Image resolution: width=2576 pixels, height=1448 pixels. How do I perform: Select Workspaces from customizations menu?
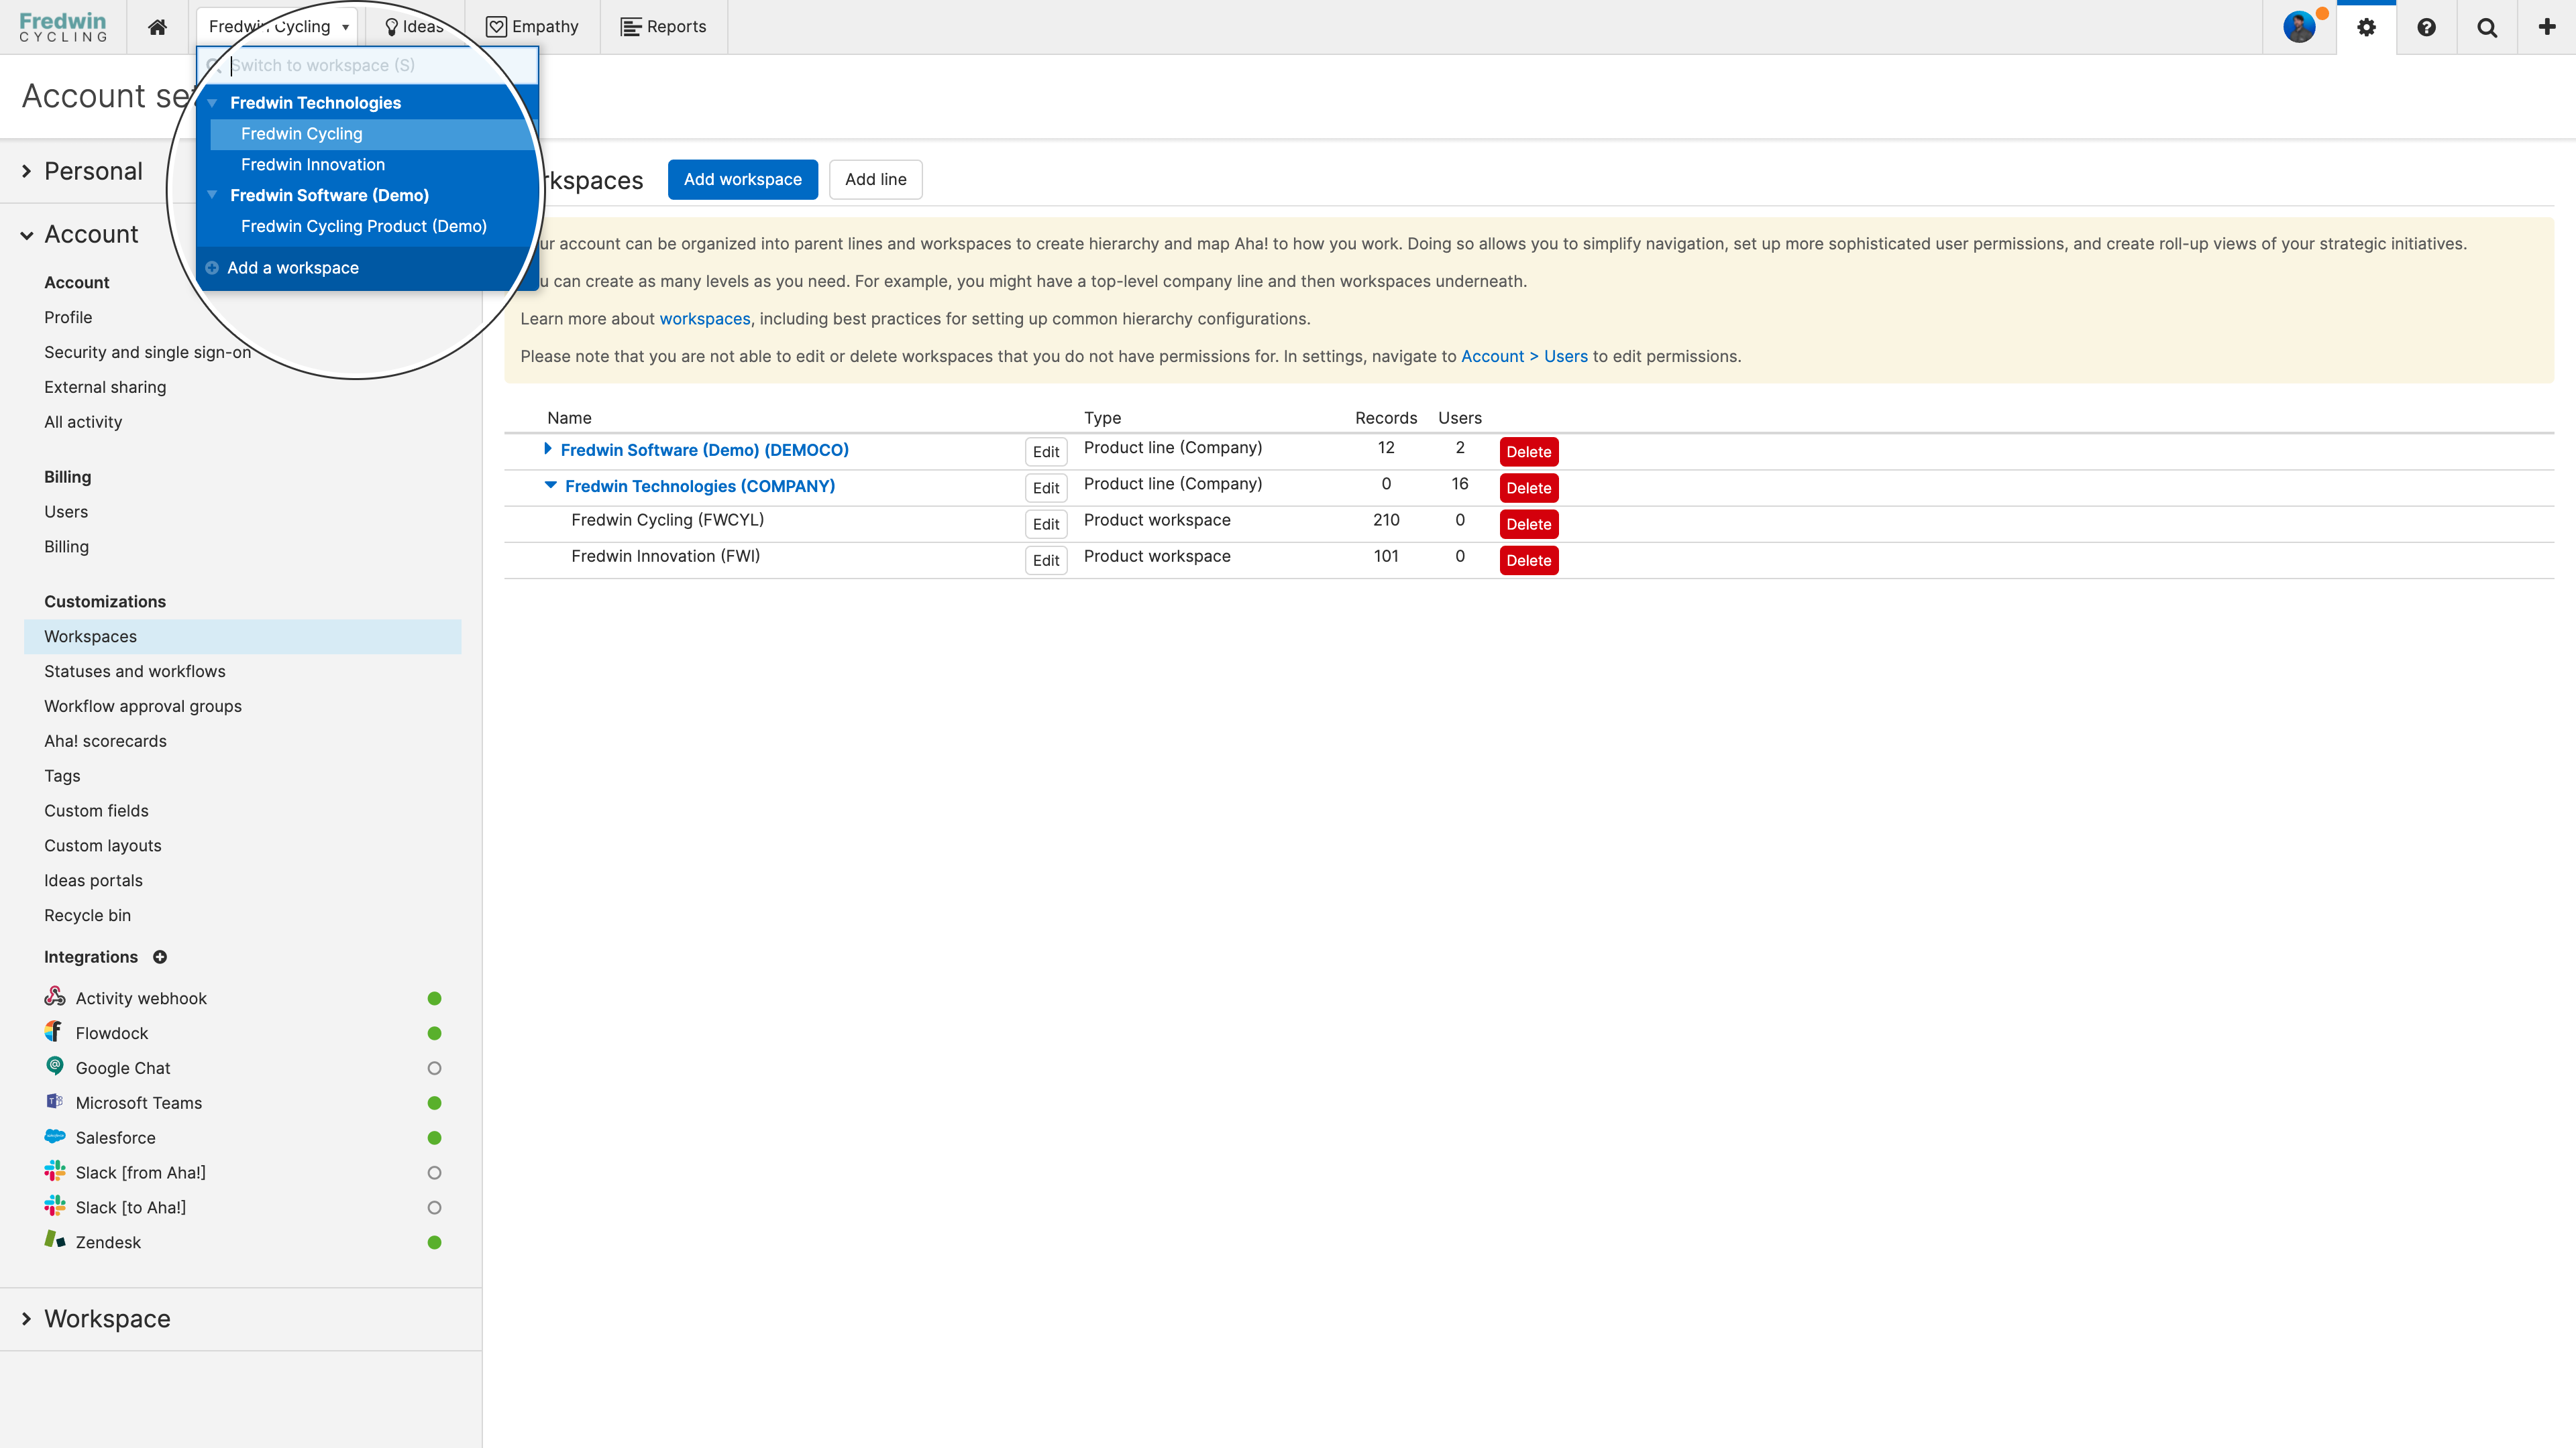(x=91, y=636)
